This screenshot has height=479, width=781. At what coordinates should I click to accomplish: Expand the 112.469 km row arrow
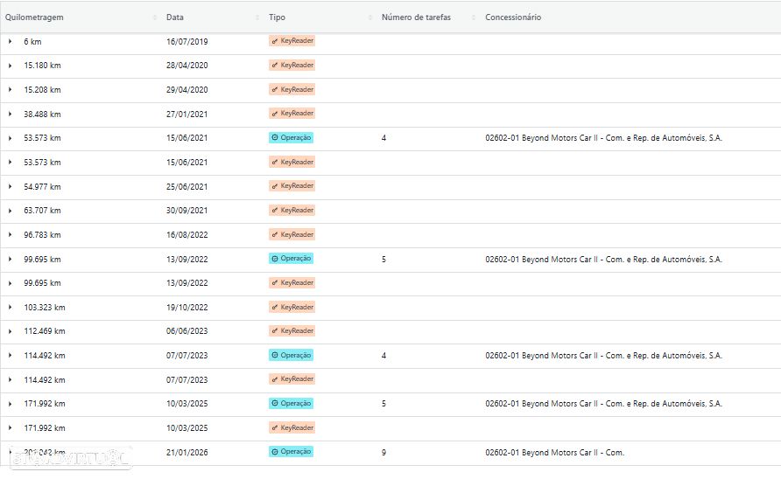click(10, 331)
